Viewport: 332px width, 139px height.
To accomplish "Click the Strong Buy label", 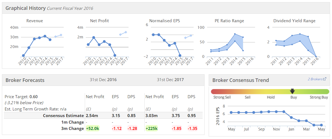I will click(319, 97).
